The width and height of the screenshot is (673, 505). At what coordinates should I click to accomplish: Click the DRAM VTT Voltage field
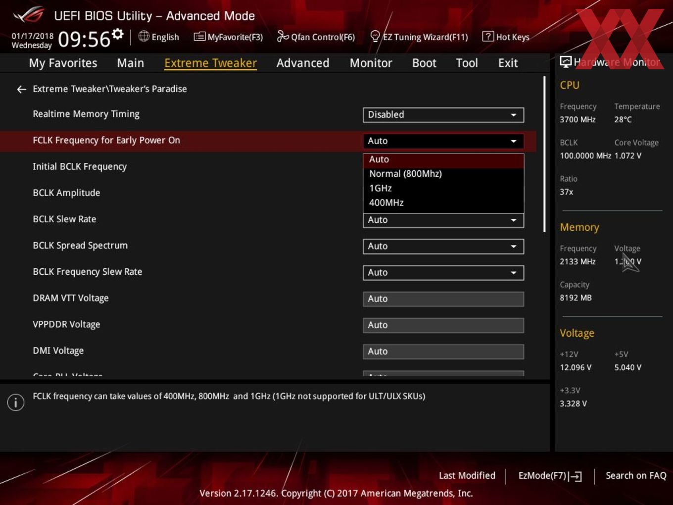coord(443,299)
